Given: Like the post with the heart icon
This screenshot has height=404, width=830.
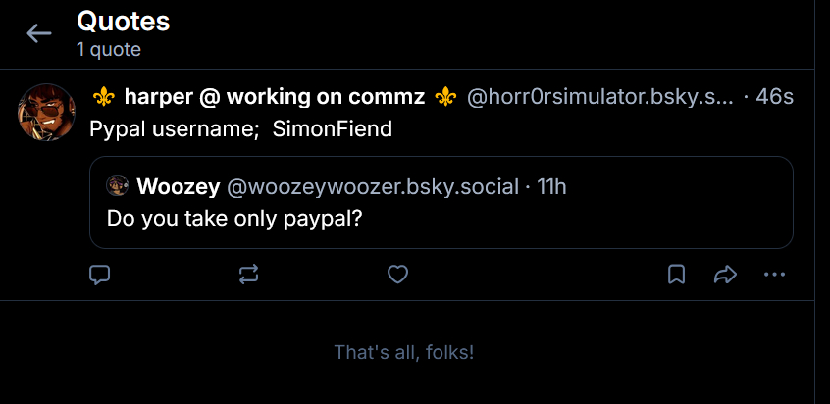Looking at the screenshot, I should tap(397, 275).
